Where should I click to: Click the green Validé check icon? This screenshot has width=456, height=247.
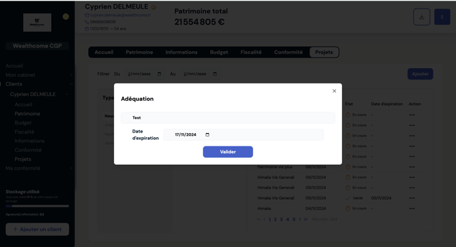(347, 198)
